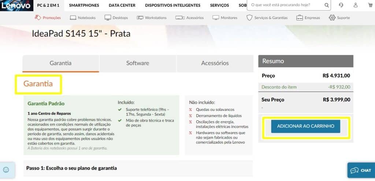
Task: Click the Lenovo logo
Action: (16, 5)
